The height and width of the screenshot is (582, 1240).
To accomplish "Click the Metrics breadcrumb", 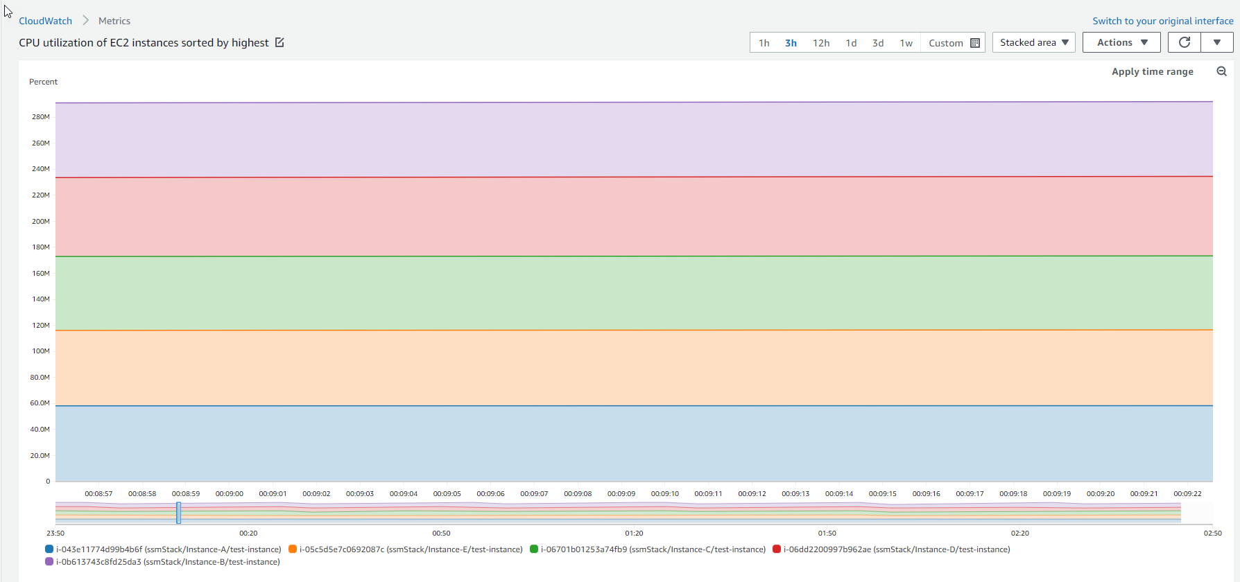I will tap(114, 21).
